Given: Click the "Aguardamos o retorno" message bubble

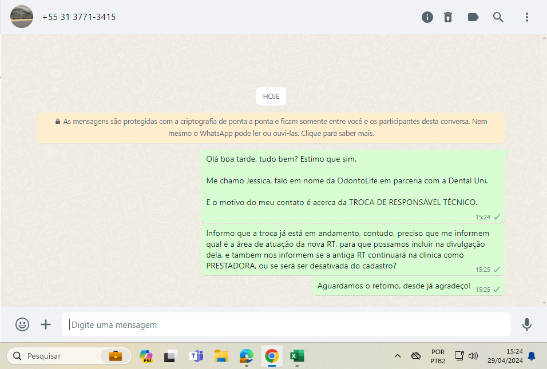Looking at the screenshot, I should pyautogui.click(x=394, y=286).
